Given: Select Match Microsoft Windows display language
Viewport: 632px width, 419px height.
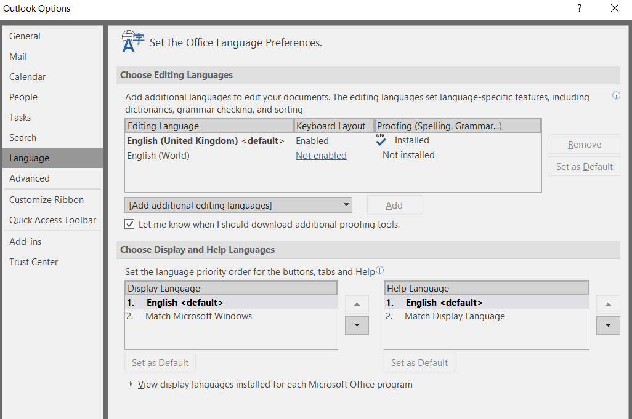Looking at the screenshot, I should (198, 316).
